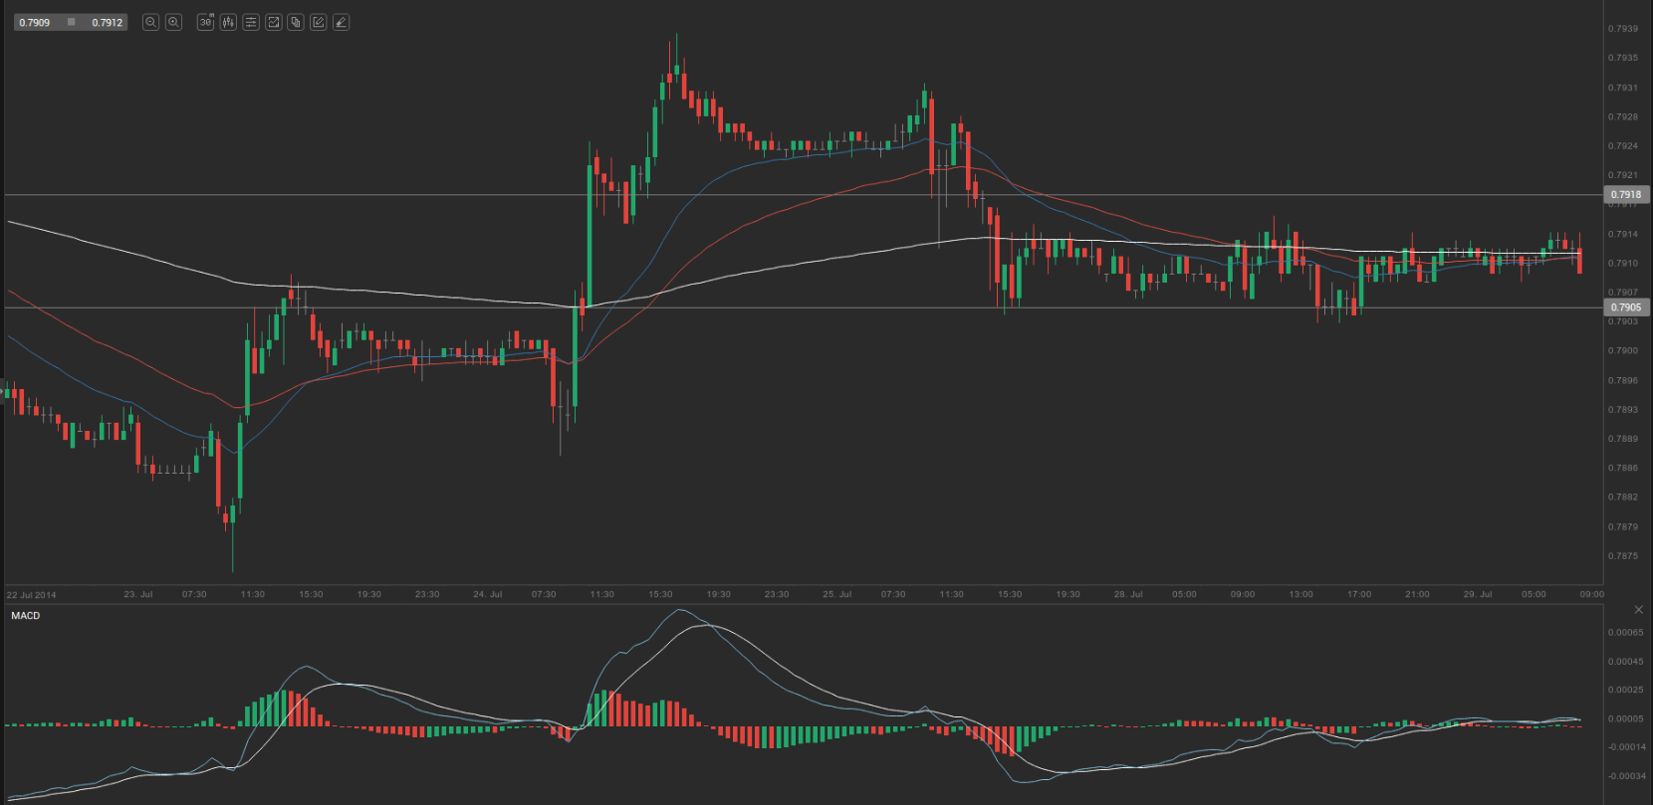Click the square between bid and ask prices
1653x805 pixels.
coord(71,22)
